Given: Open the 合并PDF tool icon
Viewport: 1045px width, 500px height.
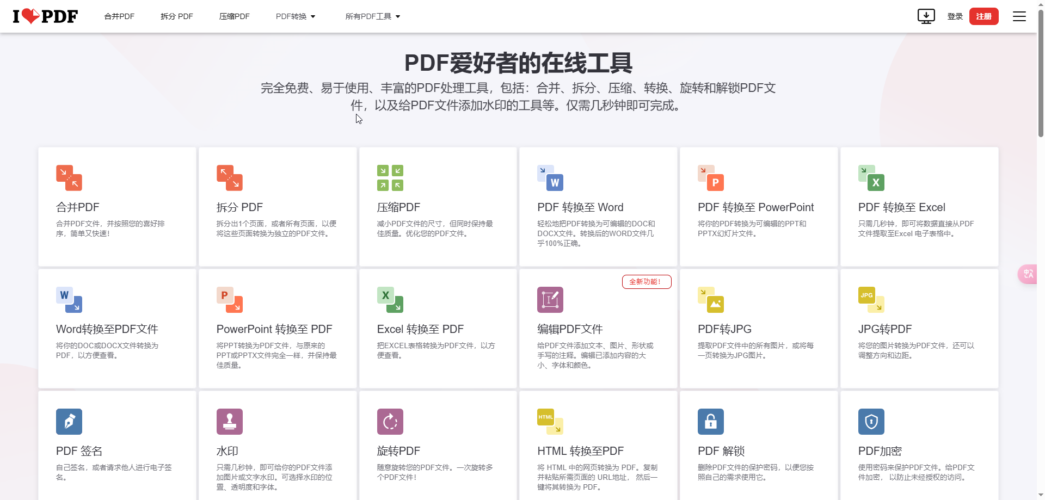Looking at the screenshot, I should pos(69,178).
